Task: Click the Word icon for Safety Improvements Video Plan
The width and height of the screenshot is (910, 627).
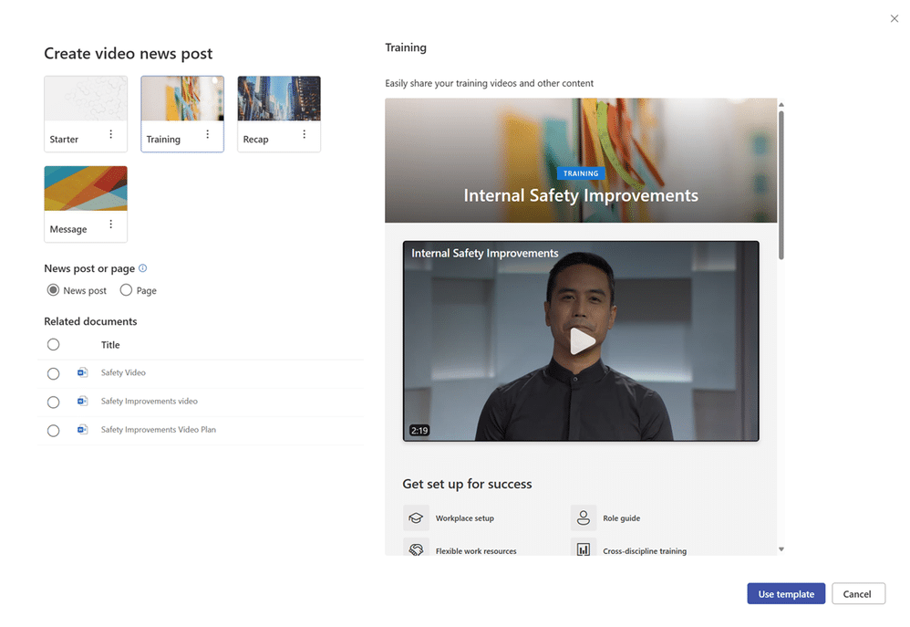Action: (81, 430)
